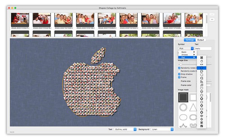Select the white square outline image mask
The width and height of the screenshot is (225, 140).
[x=193, y=97]
